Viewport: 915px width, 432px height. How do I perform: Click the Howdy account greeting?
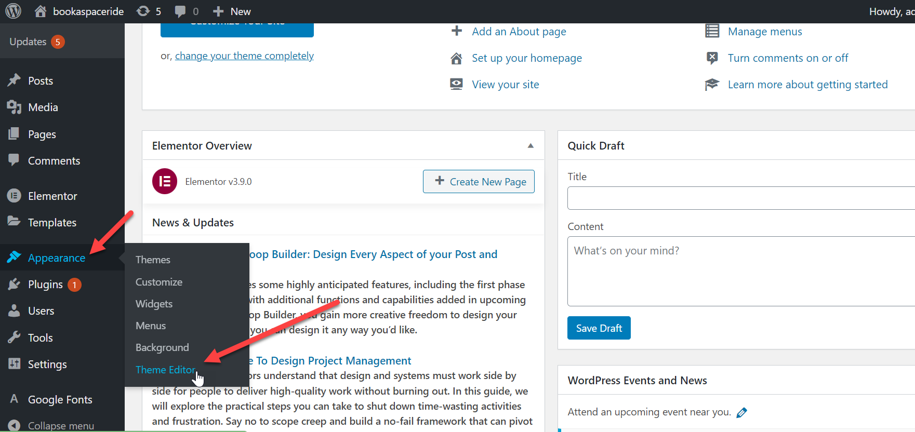[x=892, y=11]
